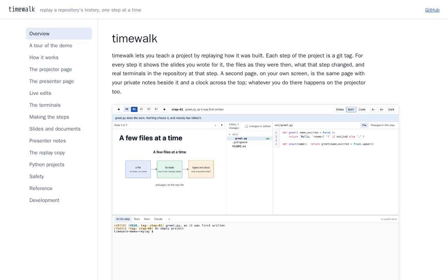448x280 pixels.
Task: Click the A− decrease font size button
Action: [373, 110]
